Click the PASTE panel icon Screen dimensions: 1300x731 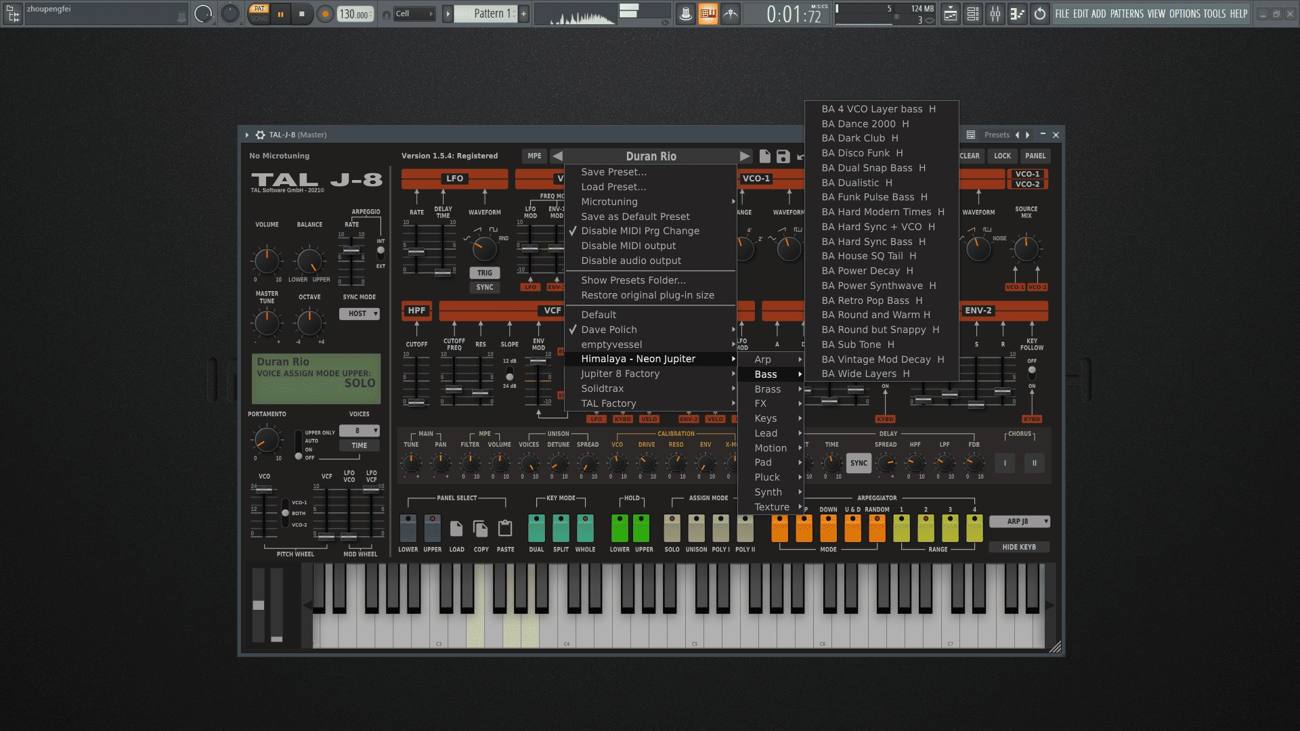(x=505, y=528)
